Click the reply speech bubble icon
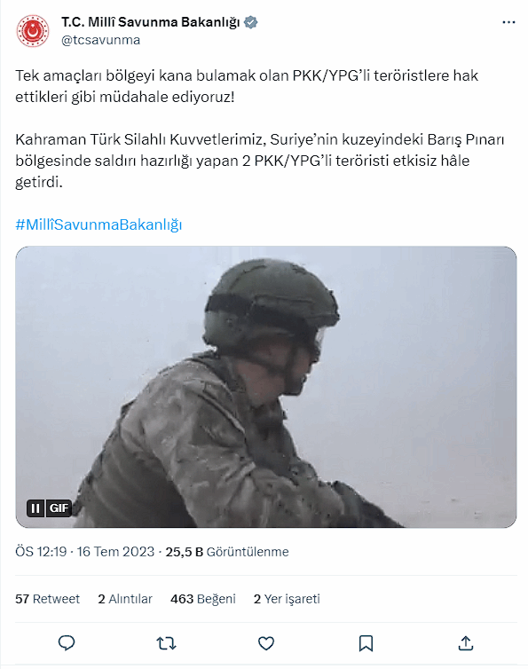This screenshot has height=669, width=528. [x=67, y=643]
